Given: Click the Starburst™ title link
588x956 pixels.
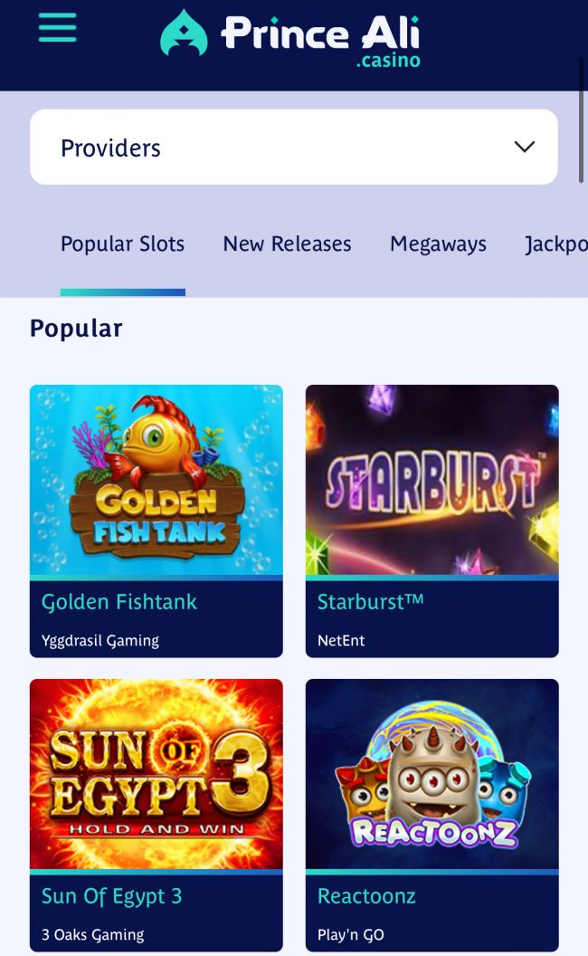Looking at the screenshot, I should pos(370,602).
